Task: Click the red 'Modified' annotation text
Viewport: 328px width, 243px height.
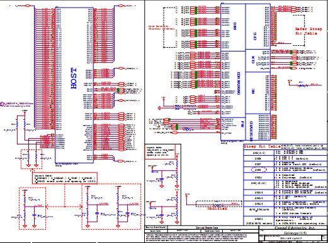Action: point(217,208)
